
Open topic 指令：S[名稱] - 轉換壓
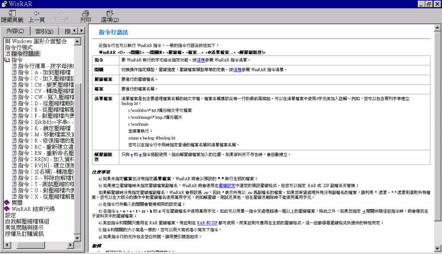point(46,172)
